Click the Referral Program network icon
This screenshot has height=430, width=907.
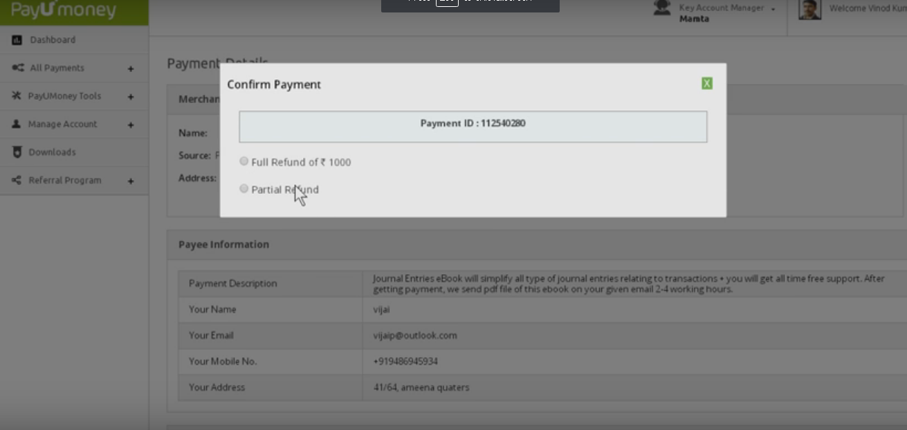click(x=17, y=180)
